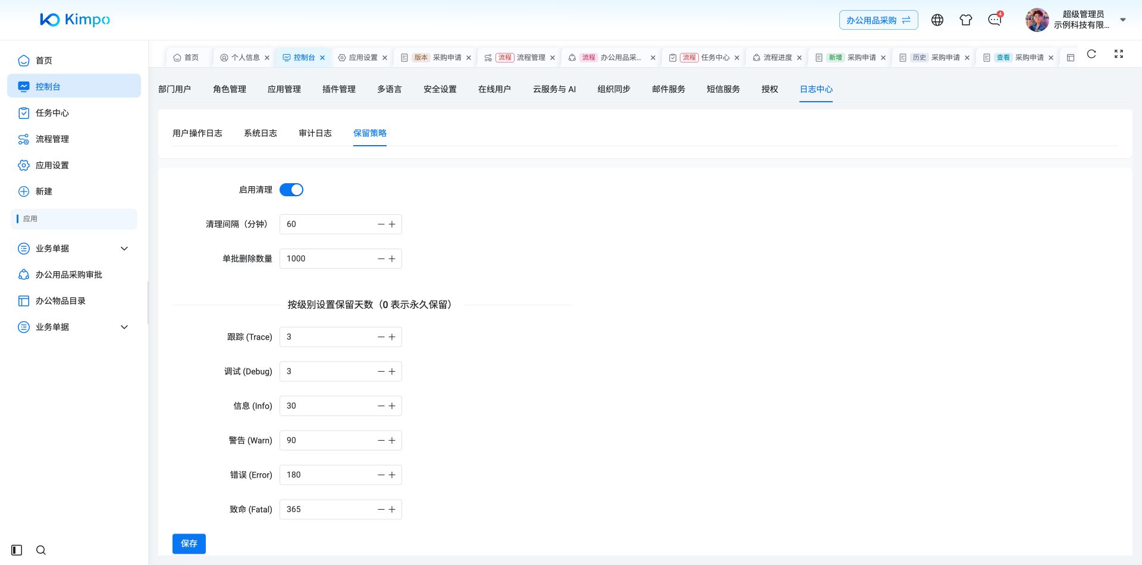Increase 错误 (Error) retention days
Screen dimensions: 1142x565
tap(392, 475)
